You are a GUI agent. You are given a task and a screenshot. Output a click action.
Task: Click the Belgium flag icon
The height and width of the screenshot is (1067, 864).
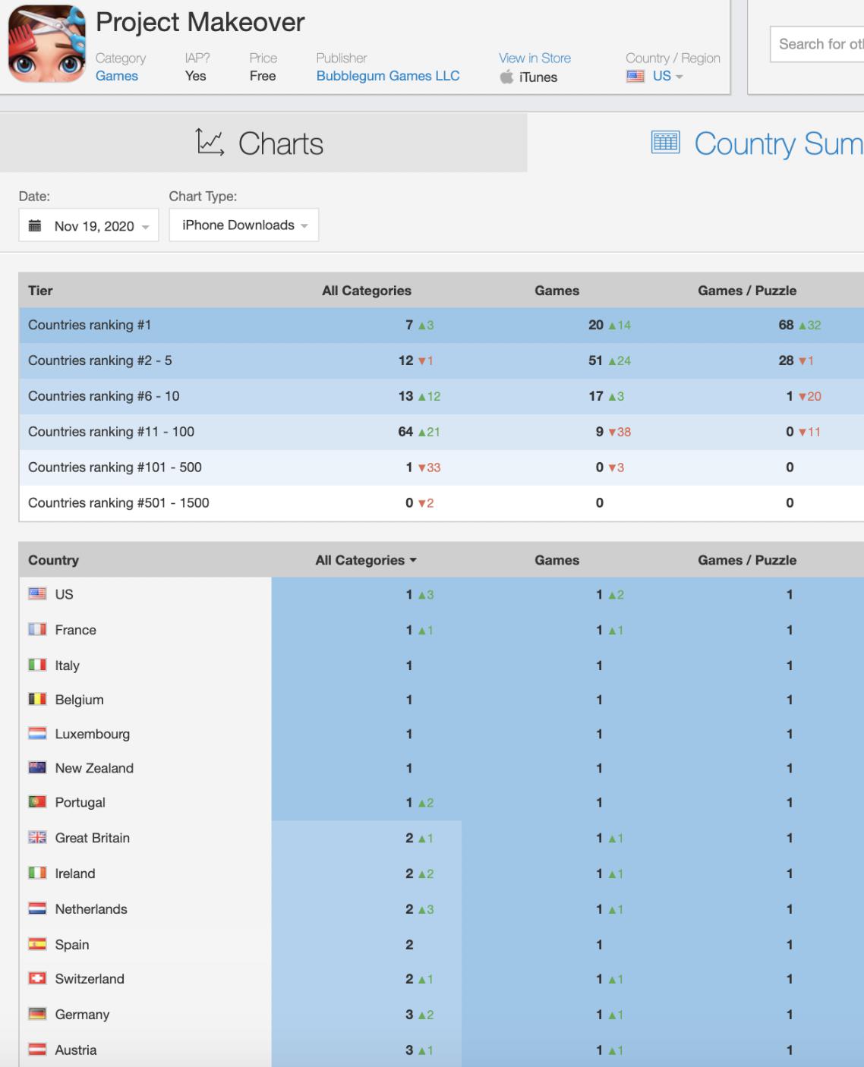(x=37, y=699)
